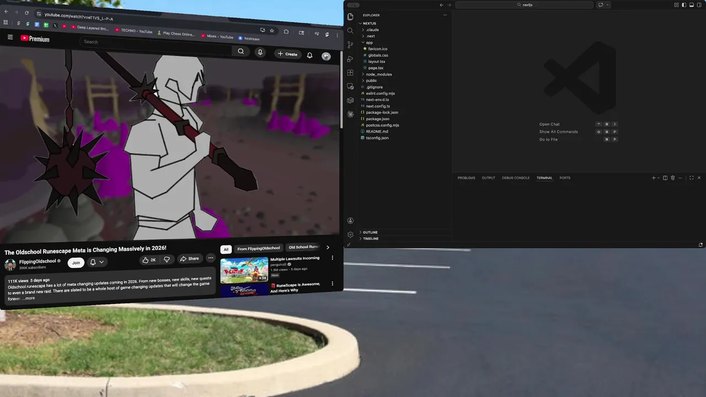This screenshot has height=397, width=706.
Task: Like the video with thumbs up
Action: coord(148,260)
